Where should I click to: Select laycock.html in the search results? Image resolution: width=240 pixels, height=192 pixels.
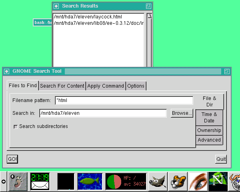click(x=88, y=17)
